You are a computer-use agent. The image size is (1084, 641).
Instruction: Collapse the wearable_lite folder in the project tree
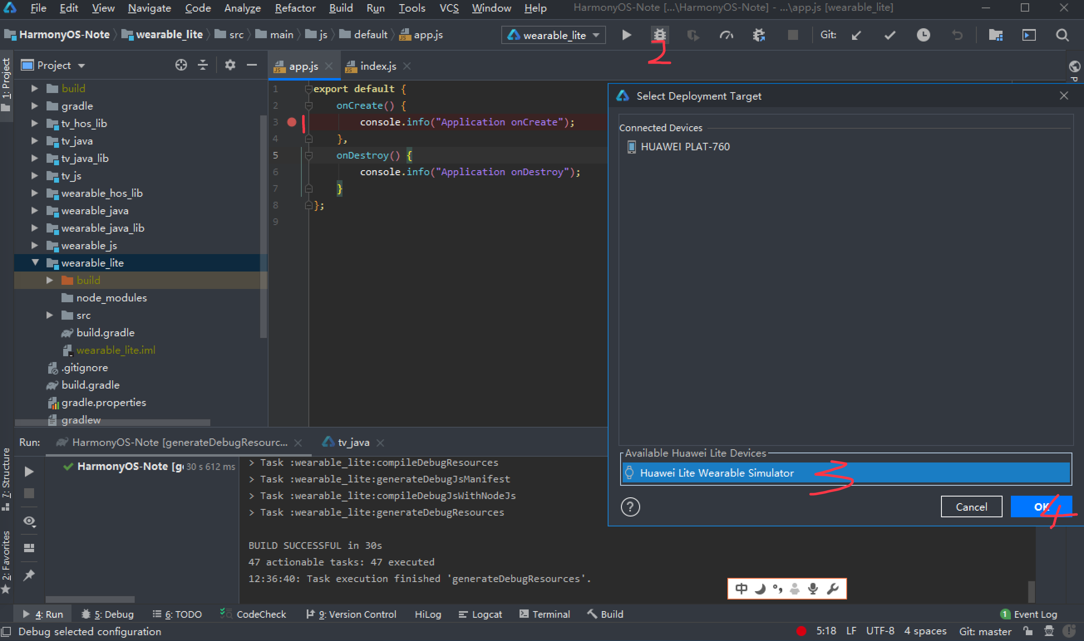pos(35,263)
